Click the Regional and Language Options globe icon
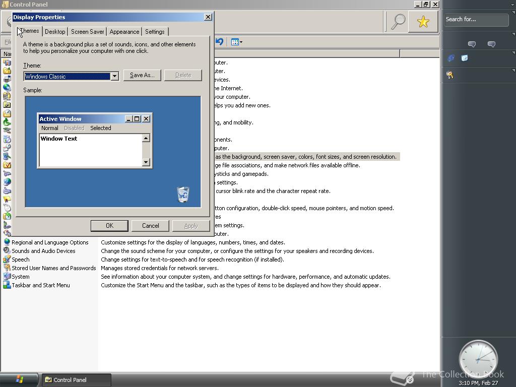 (7, 242)
